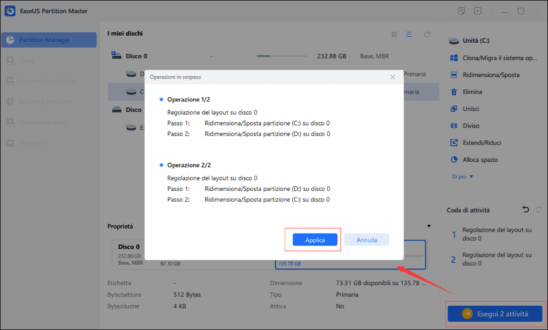Image resolution: width=548 pixels, height=330 pixels.
Task: Open the title bar dropdown menu icon
Action: coord(478,11)
